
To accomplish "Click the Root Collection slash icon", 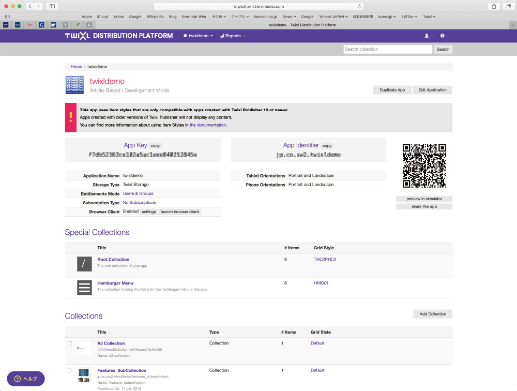I will click(x=84, y=264).
